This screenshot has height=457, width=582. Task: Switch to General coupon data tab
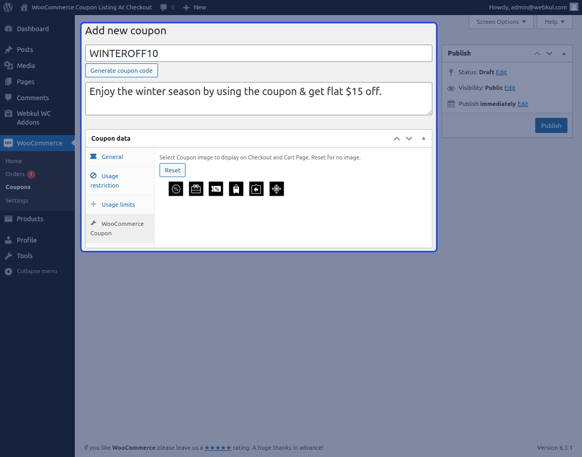(120, 157)
